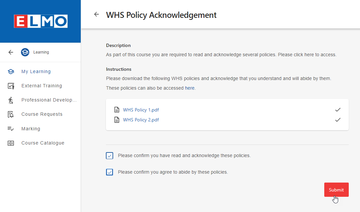The width and height of the screenshot is (360, 212).
Task: Follow the 'here' link in Instructions
Action: (190, 88)
